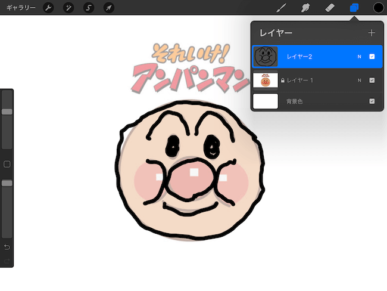Open the black color picker circle
This screenshot has width=387, height=291.
(x=378, y=8)
